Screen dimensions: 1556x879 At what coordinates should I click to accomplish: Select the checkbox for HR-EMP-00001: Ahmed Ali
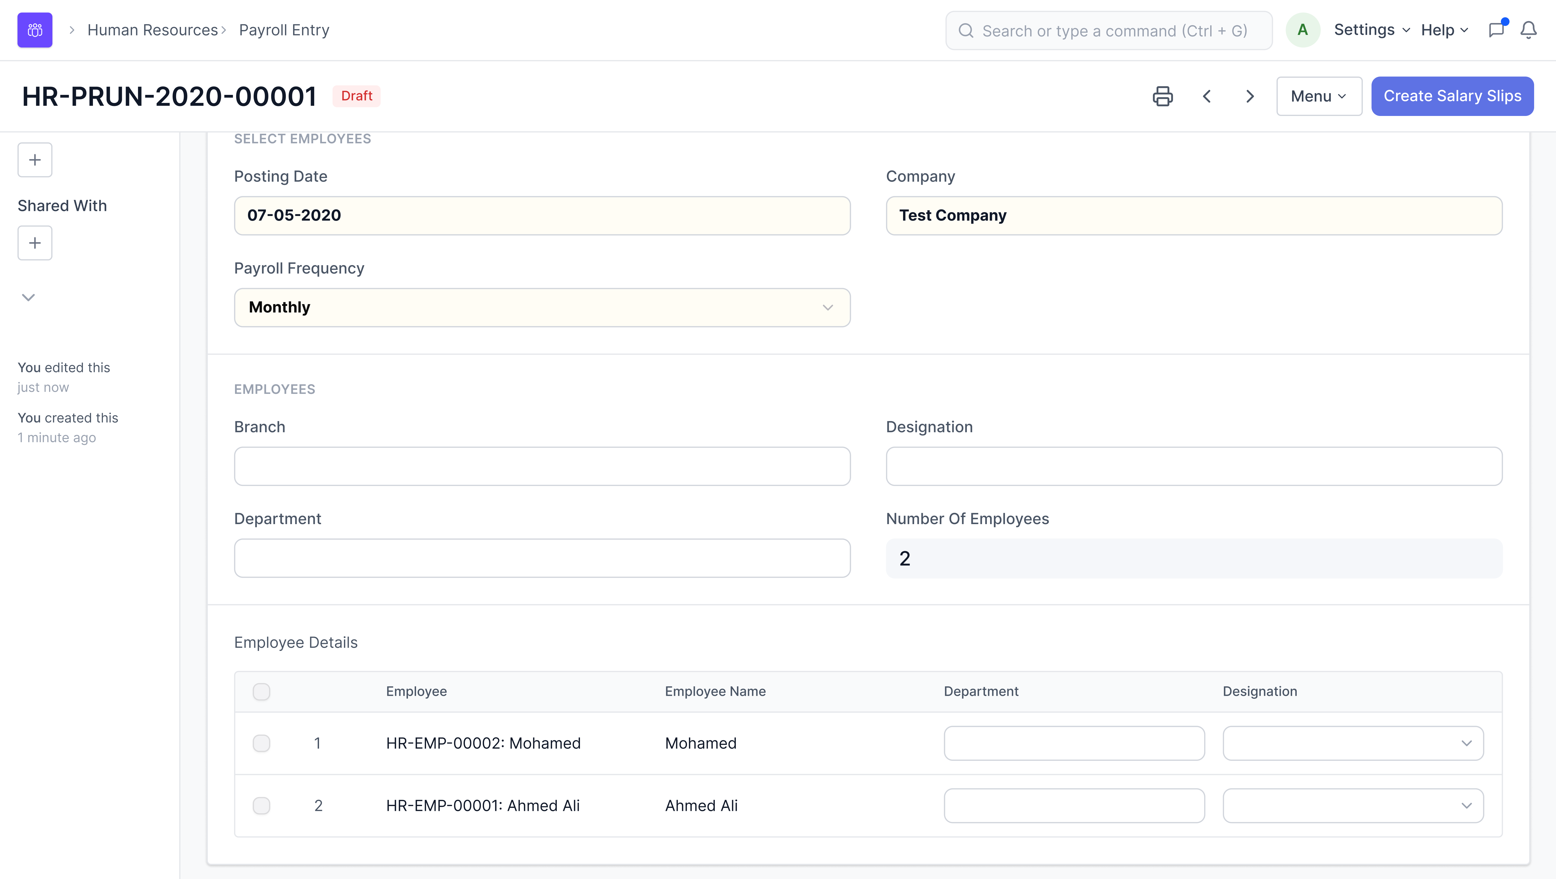click(261, 805)
